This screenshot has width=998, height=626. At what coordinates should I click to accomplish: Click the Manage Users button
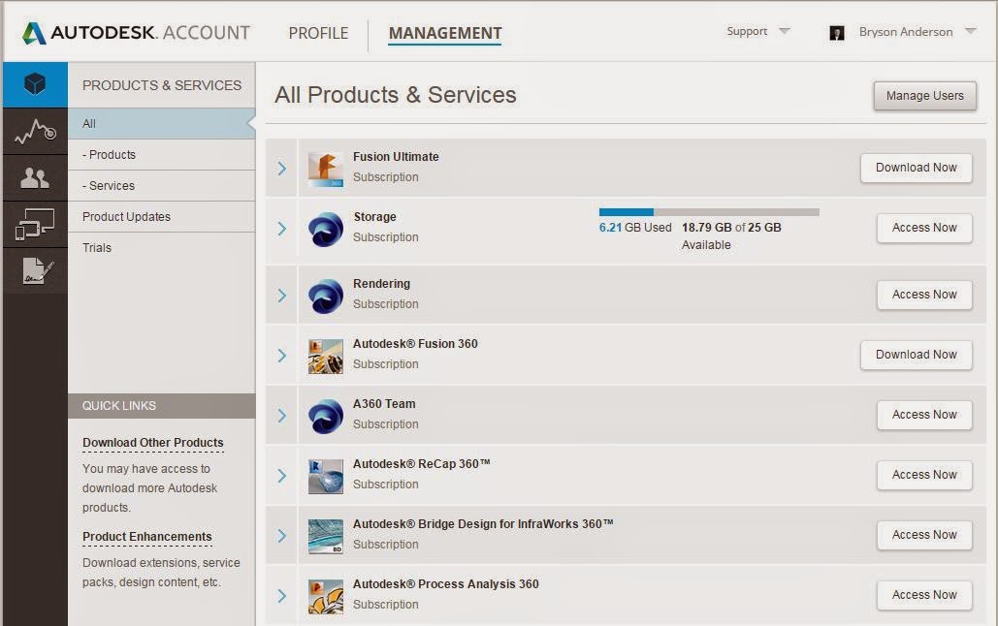[923, 96]
